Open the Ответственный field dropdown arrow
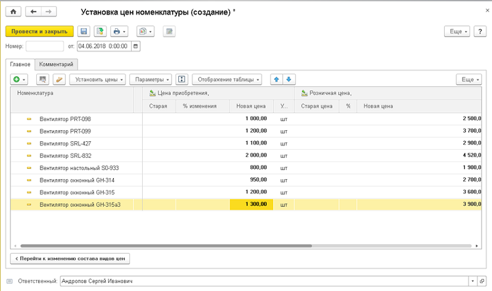Viewport: 492px width, 291px height. click(472, 281)
